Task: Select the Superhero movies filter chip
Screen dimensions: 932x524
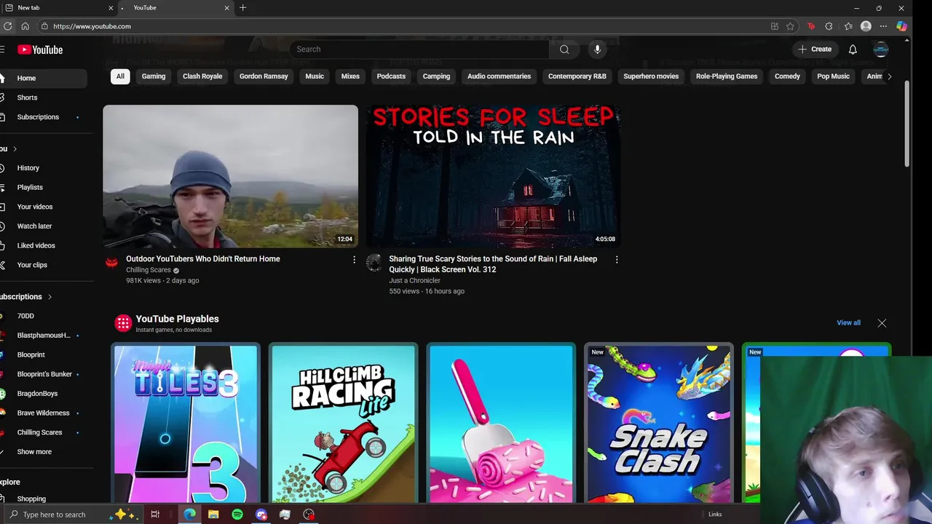Action: pyautogui.click(x=651, y=76)
